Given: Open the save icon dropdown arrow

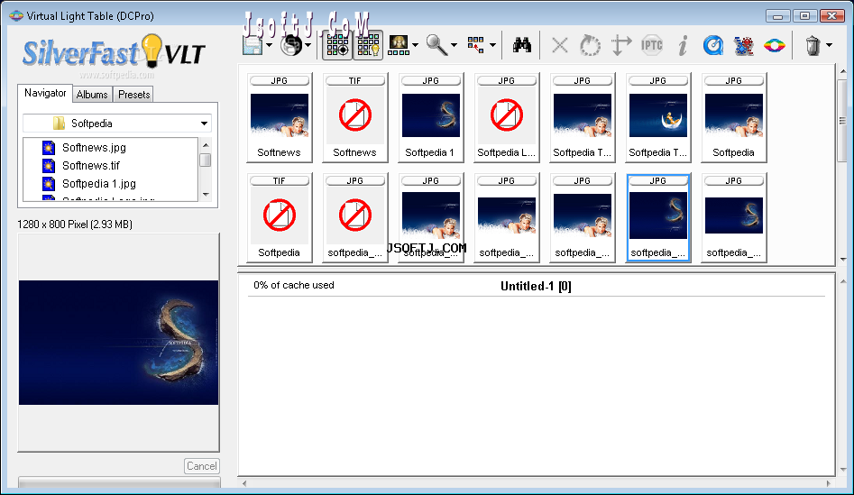Looking at the screenshot, I should pos(269,45).
